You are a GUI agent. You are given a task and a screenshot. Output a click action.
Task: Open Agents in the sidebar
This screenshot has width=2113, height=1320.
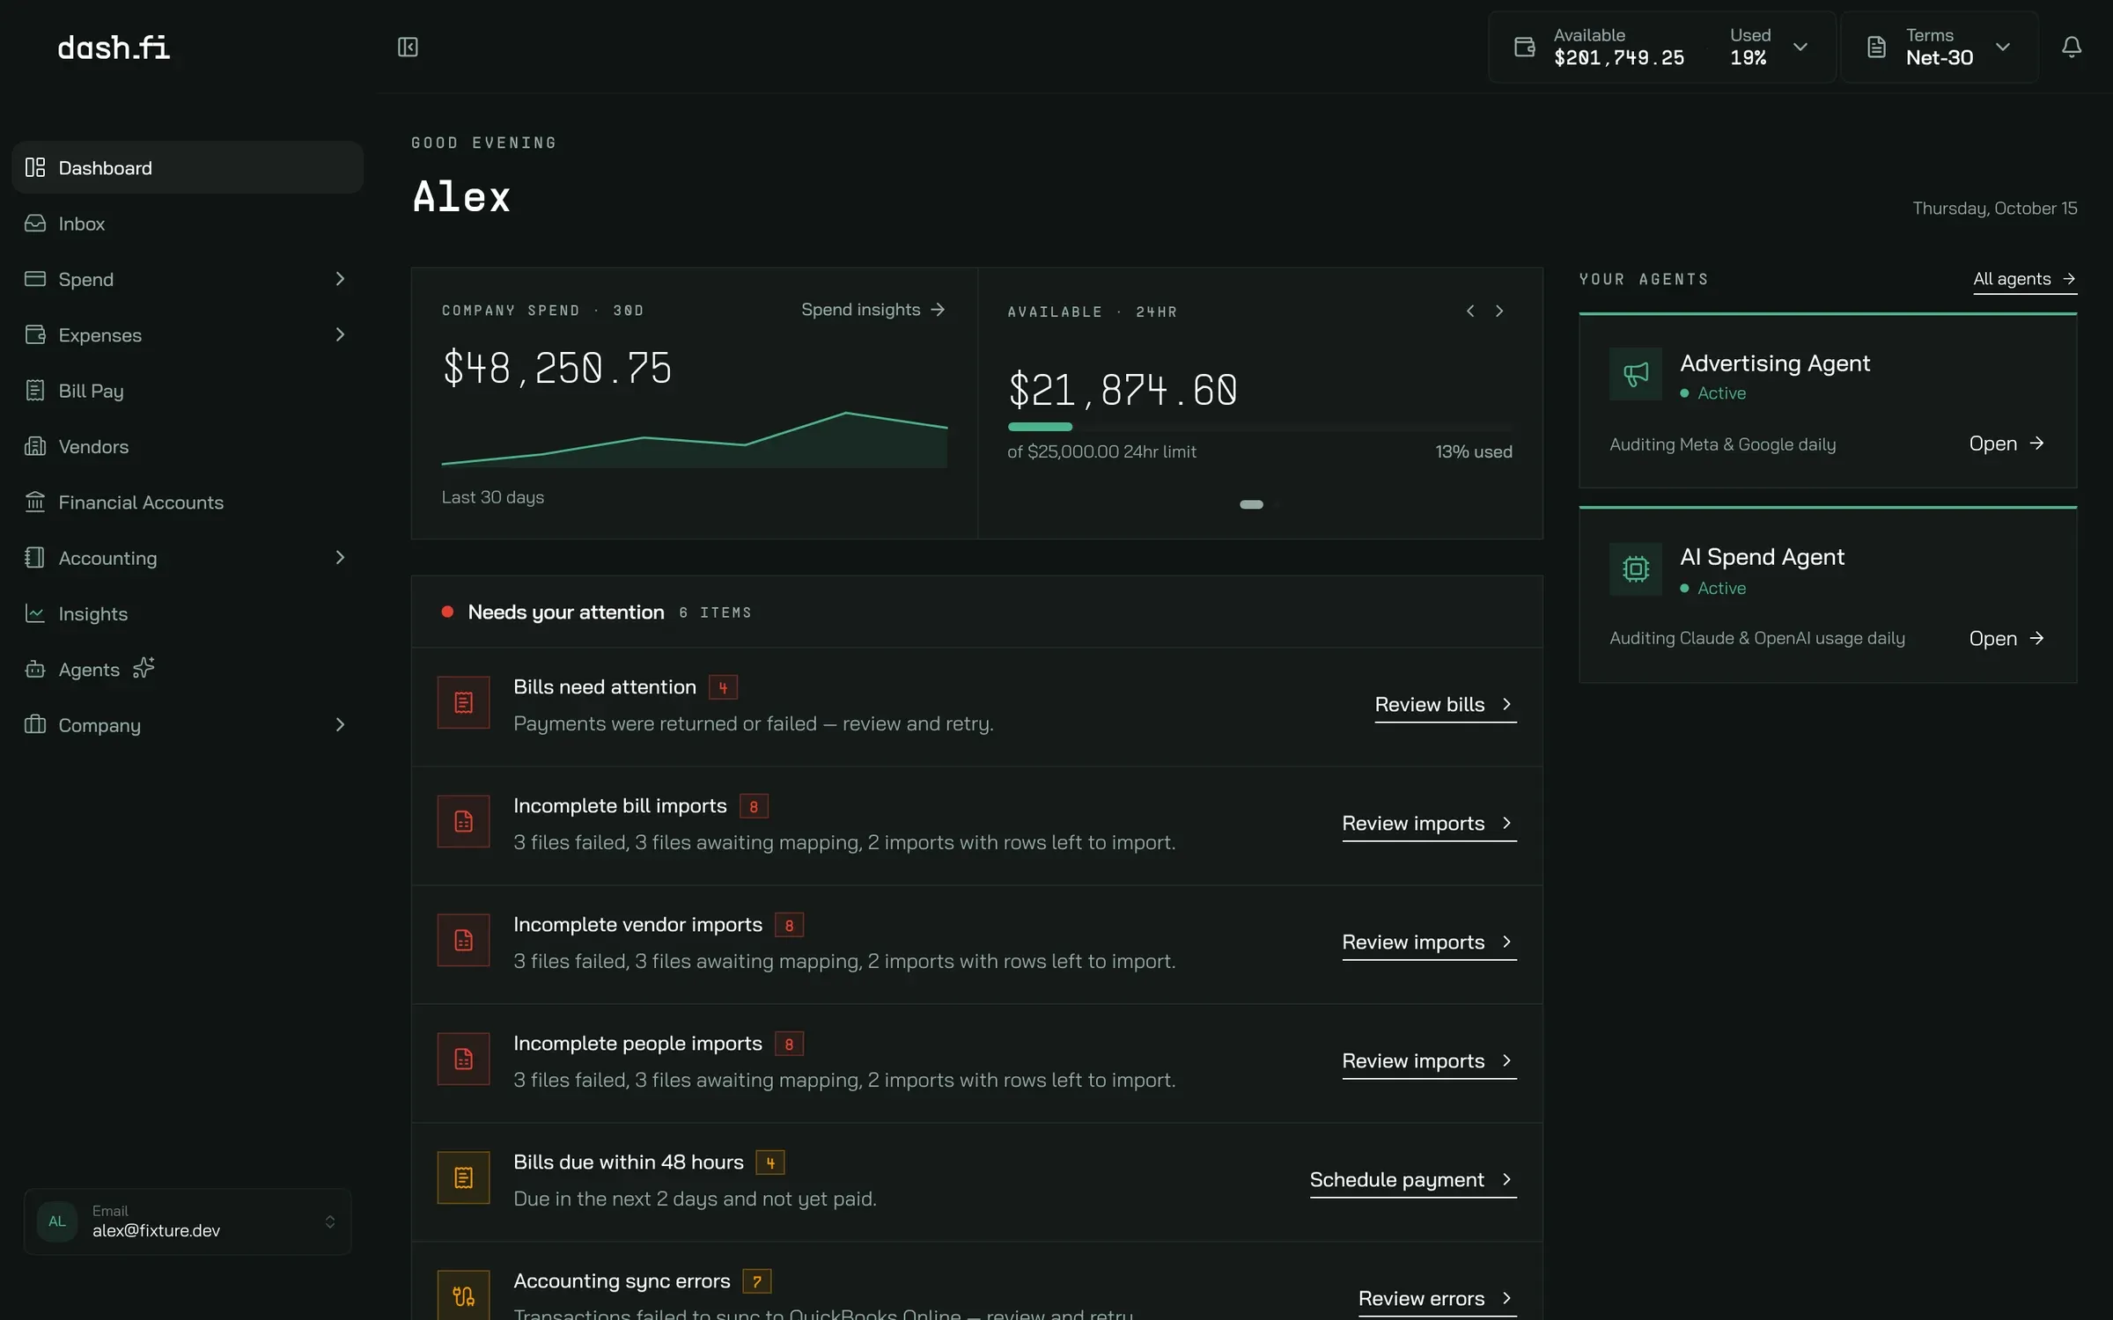(x=188, y=669)
